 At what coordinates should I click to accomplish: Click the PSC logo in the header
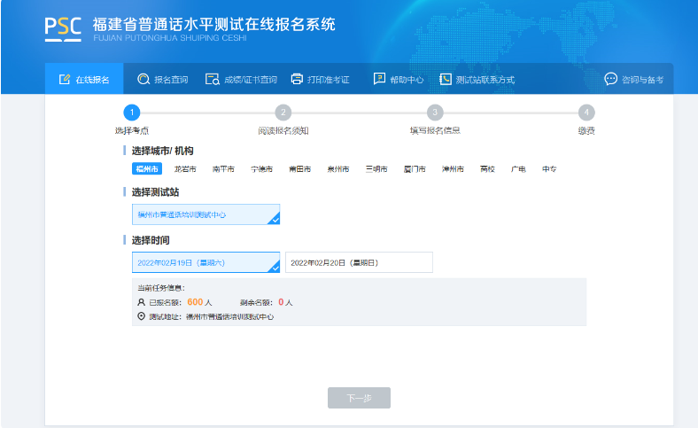[x=64, y=27]
